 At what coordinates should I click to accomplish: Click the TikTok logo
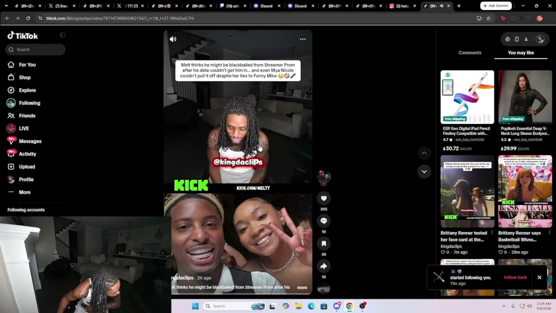coord(23,36)
